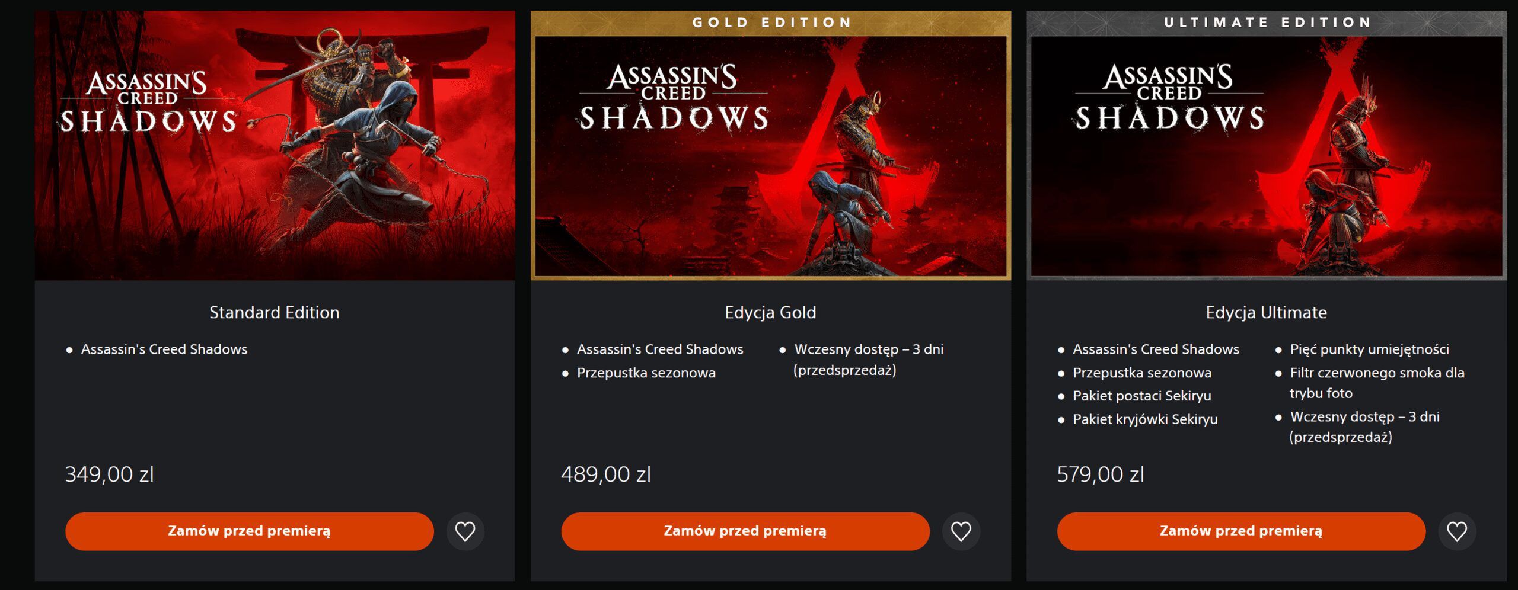Click the 349,00 zl price label

pyautogui.click(x=110, y=474)
